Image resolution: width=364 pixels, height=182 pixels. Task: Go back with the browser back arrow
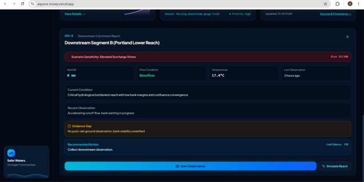(5, 4)
